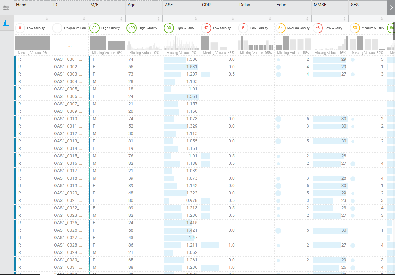Viewport: 395px width, 275px height.
Task: Open the filter sliders panel icon
Action: (6, 8)
